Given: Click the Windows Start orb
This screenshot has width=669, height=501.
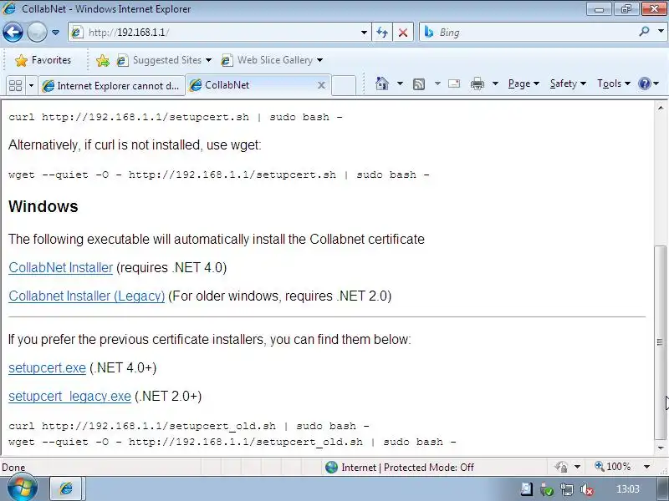Looking at the screenshot, I should click(21, 488).
